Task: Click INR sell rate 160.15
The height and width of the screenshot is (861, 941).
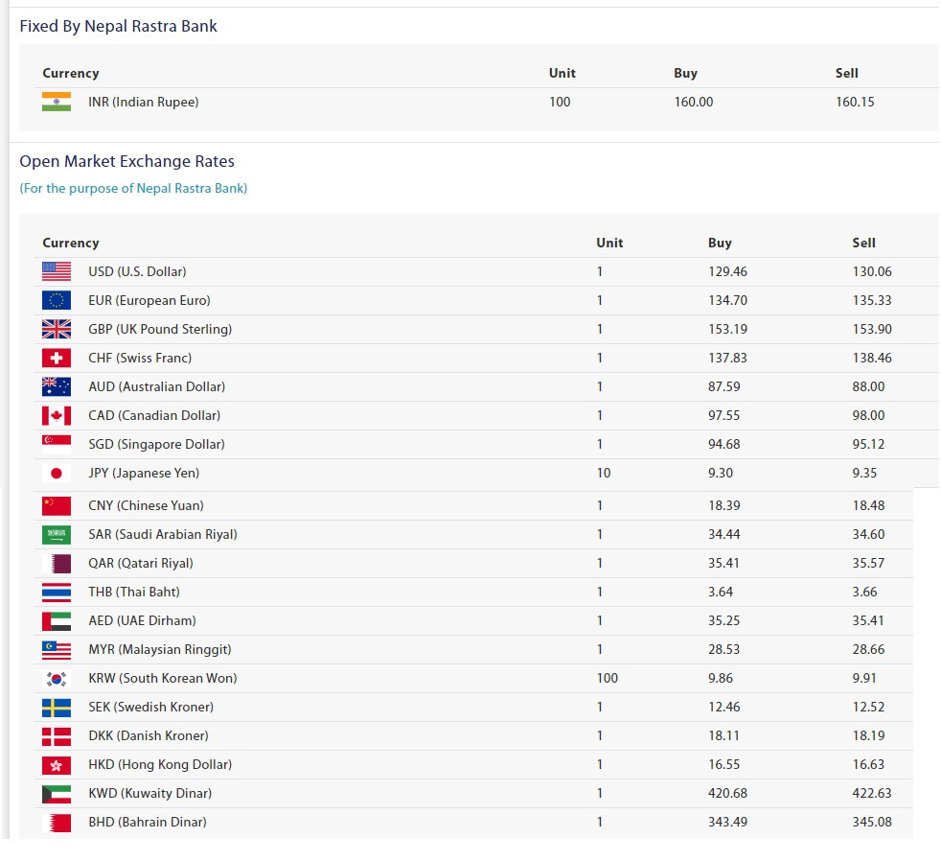Action: pyautogui.click(x=855, y=102)
